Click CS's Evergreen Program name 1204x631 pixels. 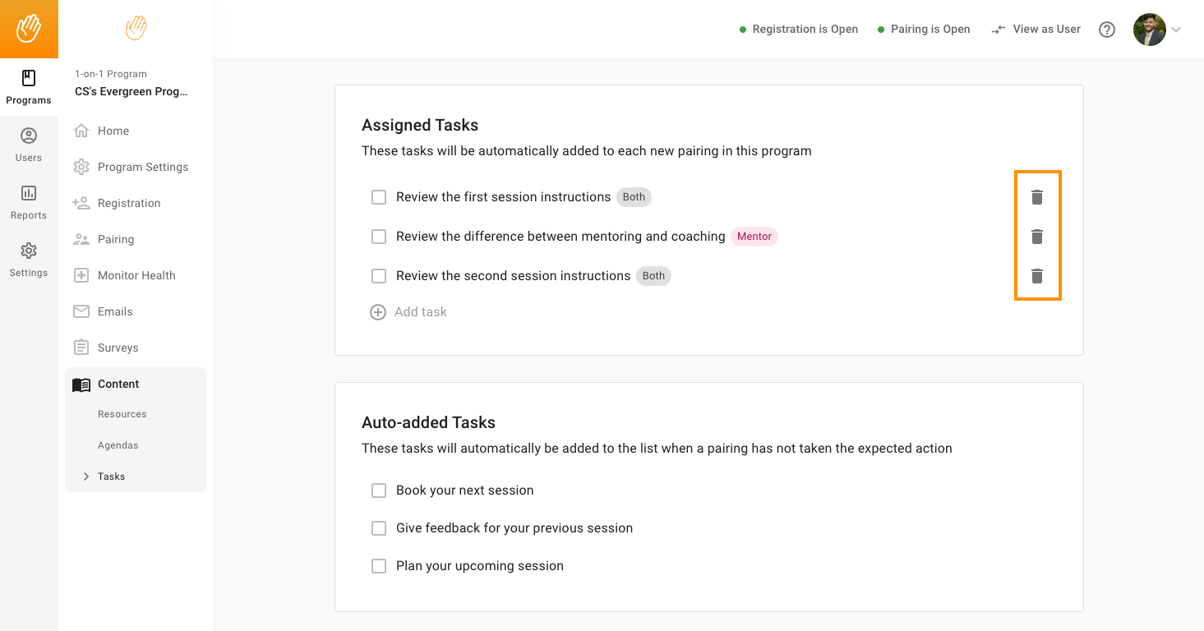click(x=131, y=91)
